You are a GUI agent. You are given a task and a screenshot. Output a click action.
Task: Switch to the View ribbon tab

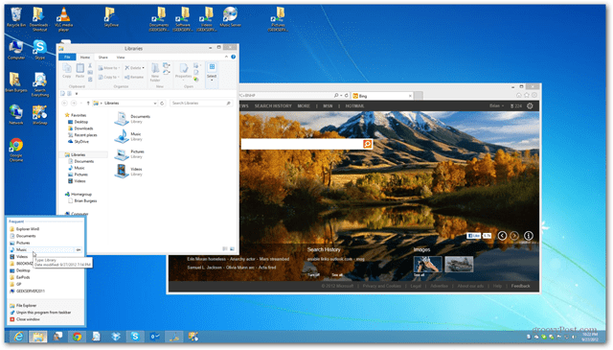[121, 58]
